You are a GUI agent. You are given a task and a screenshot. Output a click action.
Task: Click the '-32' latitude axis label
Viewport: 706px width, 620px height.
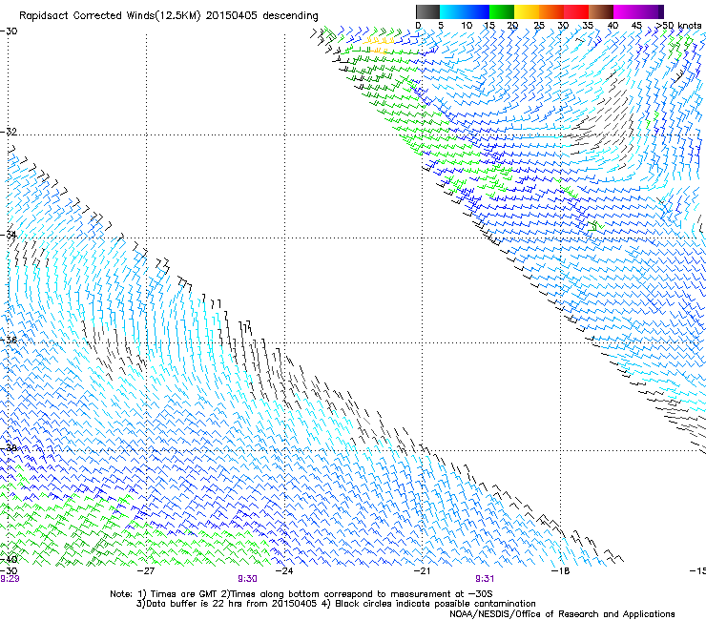[x=9, y=132]
